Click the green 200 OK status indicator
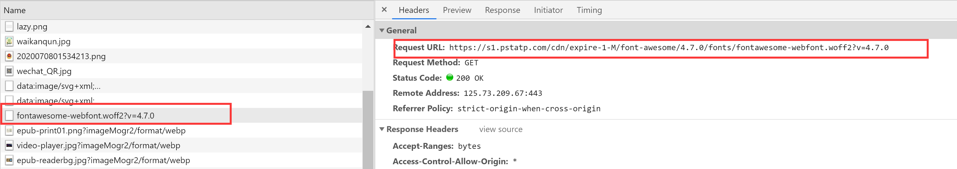The width and height of the screenshot is (957, 169). click(450, 77)
